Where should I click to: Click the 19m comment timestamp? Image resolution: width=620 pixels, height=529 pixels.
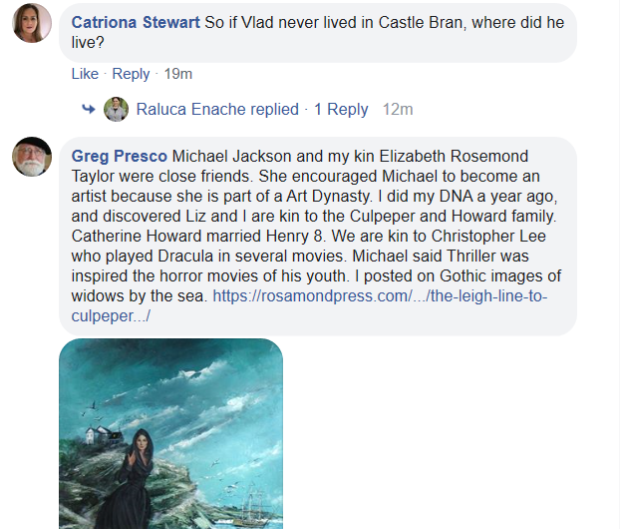(178, 74)
